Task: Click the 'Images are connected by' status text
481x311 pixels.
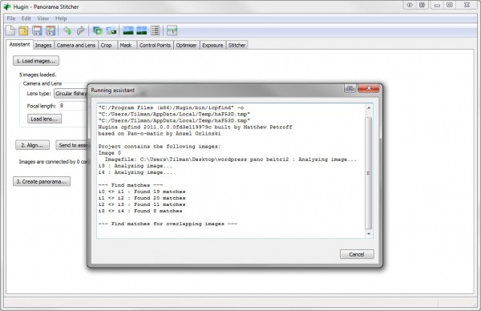Action: pyautogui.click(x=54, y=162)
